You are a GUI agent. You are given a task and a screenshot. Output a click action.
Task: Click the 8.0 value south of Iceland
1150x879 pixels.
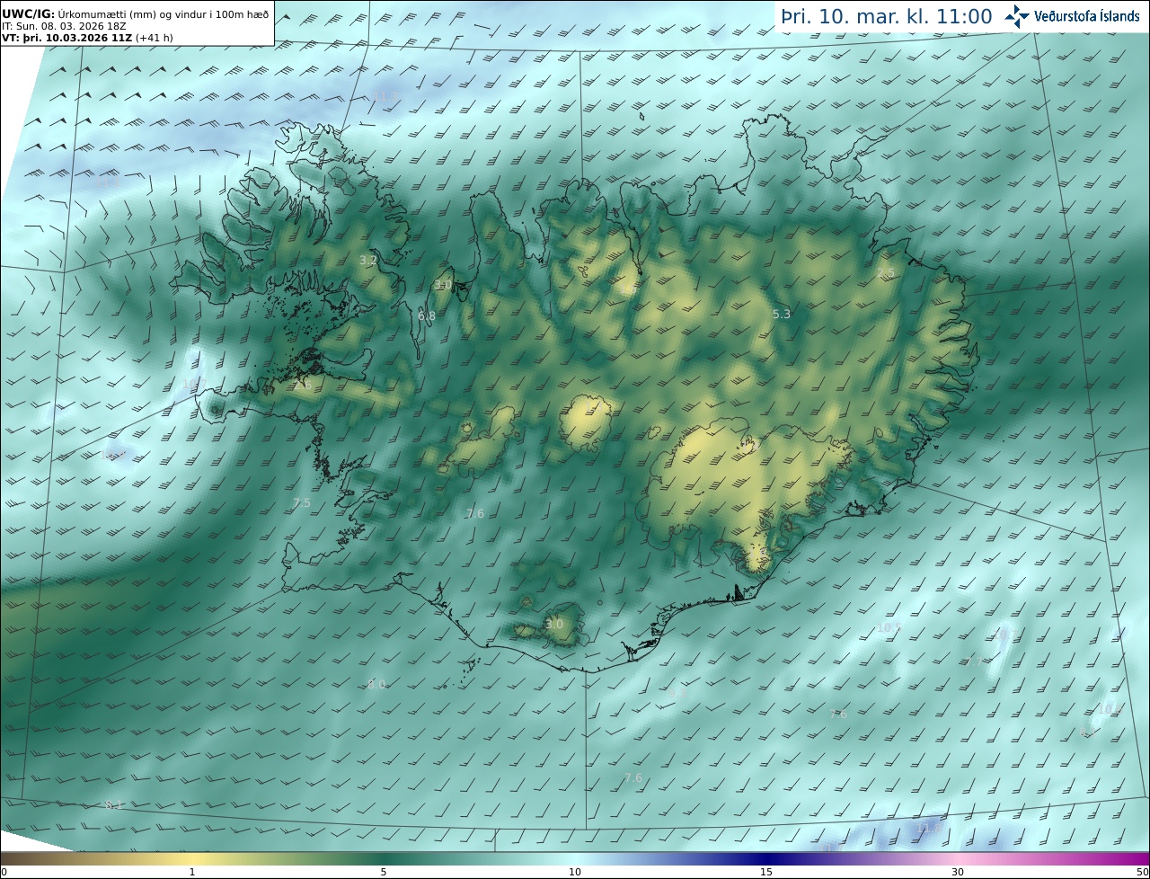point(376,685)
